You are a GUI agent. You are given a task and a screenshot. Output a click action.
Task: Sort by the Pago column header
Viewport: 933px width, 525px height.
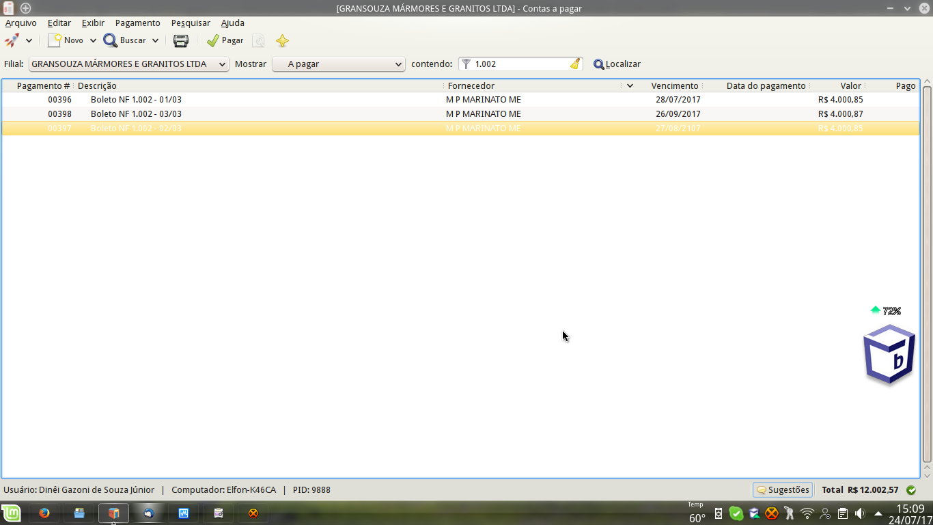[x=905, y=85]
